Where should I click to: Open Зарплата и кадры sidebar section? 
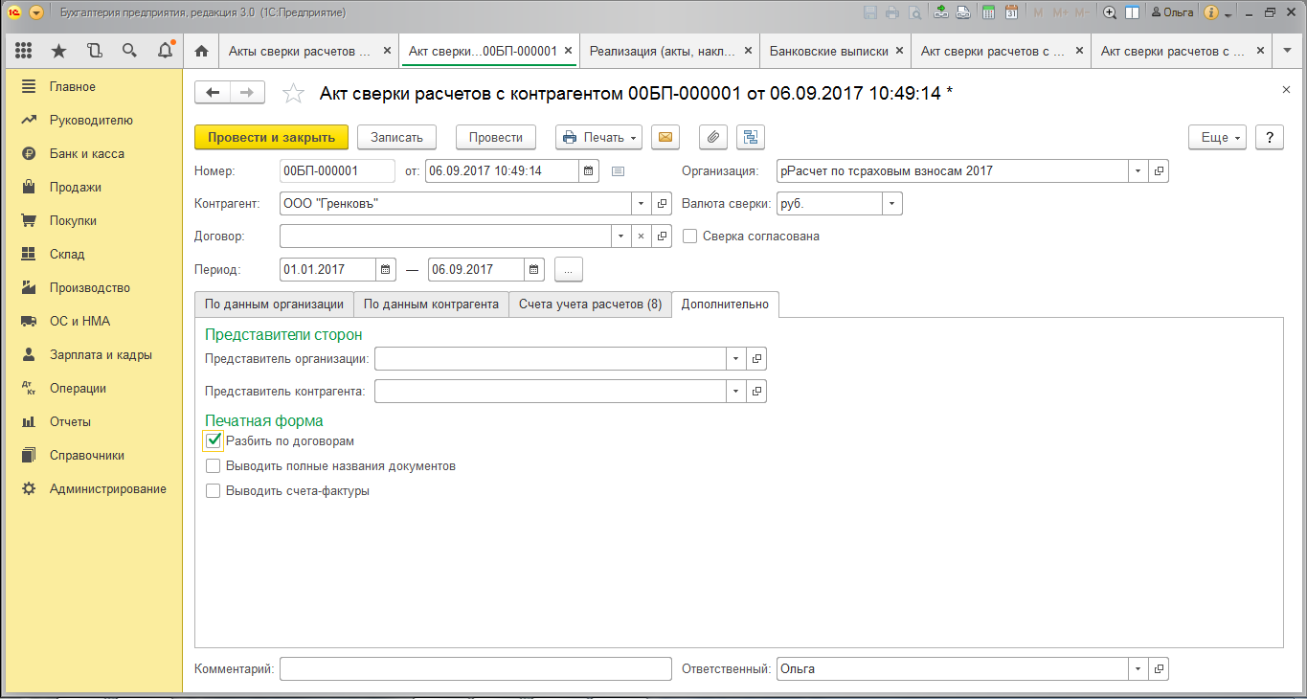[101, 355]
